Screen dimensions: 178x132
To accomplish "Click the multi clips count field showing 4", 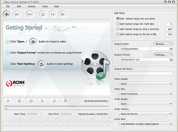I will pyautogui.click(x=169, y=24).
